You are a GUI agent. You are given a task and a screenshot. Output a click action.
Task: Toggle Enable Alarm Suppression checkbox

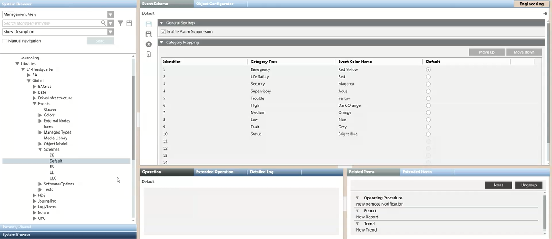tap(164, 32)
